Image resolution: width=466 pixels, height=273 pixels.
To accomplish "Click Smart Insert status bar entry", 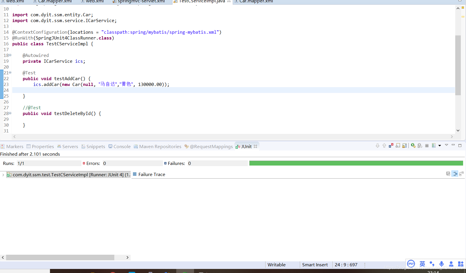I will point(315,265).
